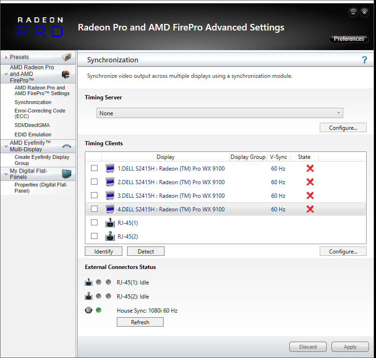
Task: Tick the RJ-45(1) timing client checkbox
Action: (x=94, y=223)
